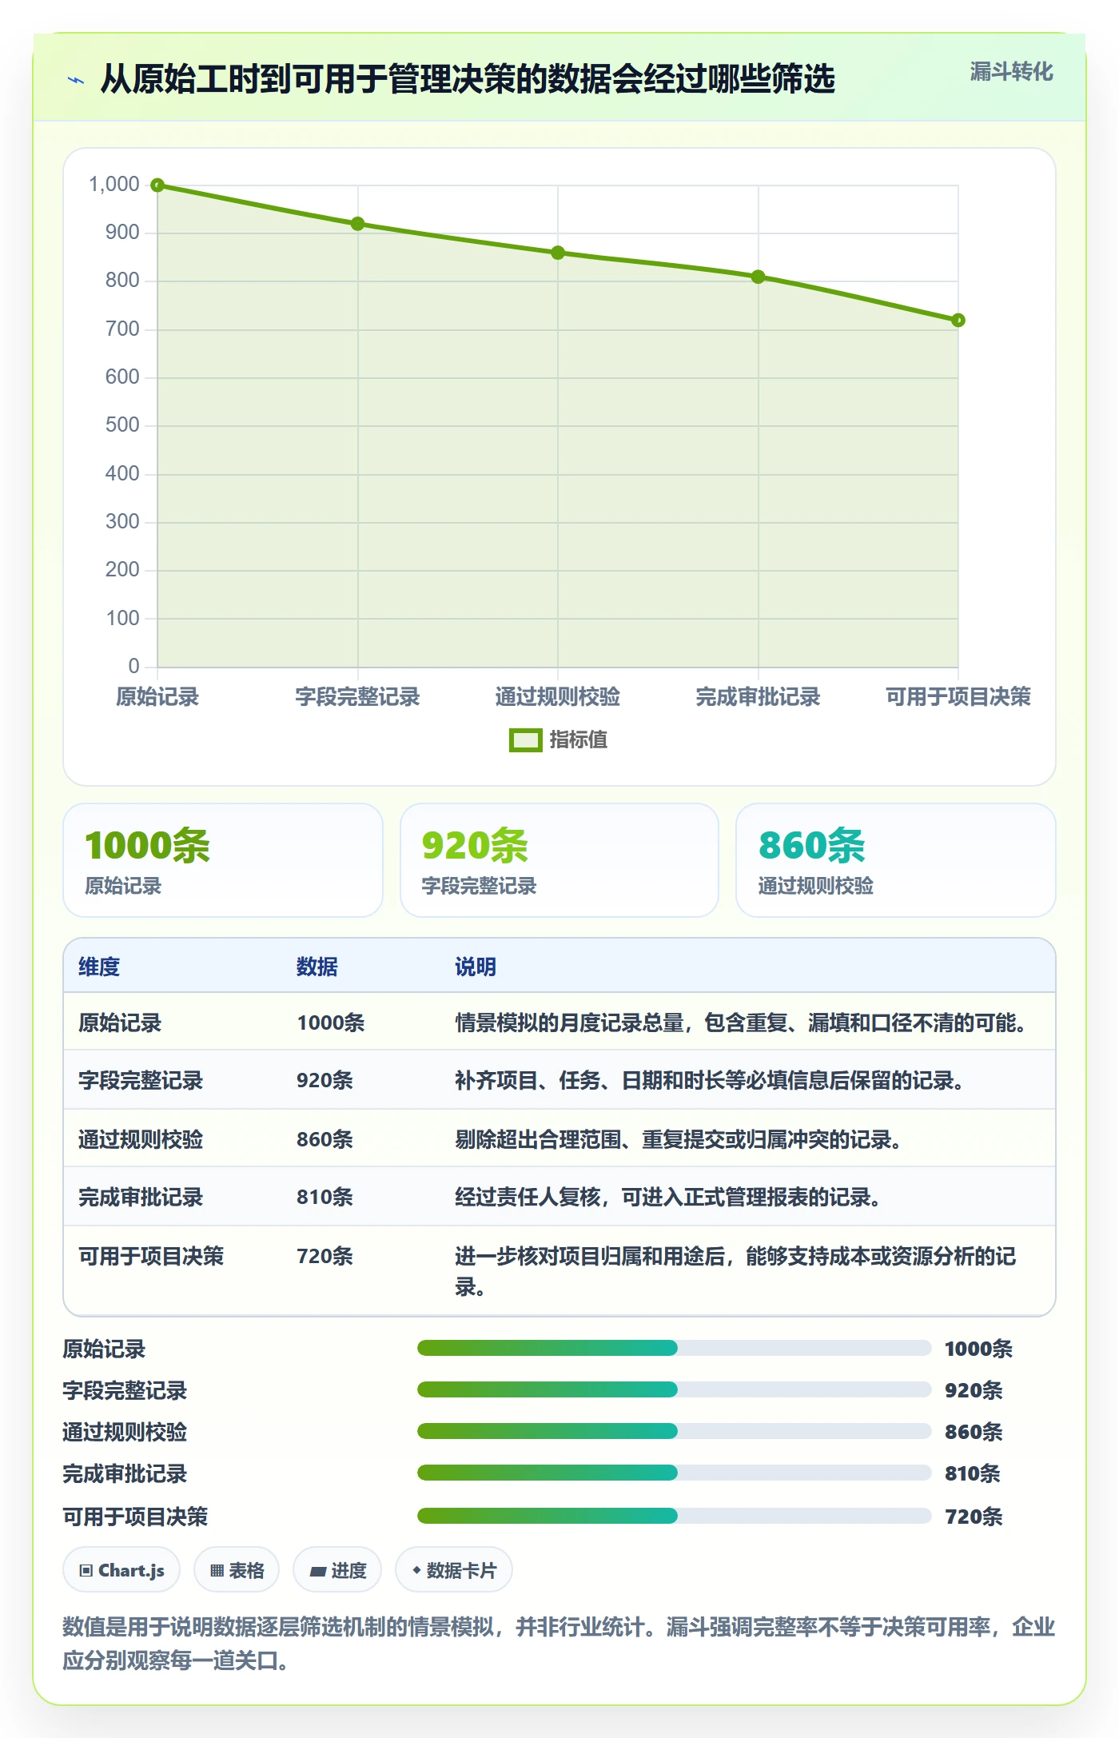1119x1738 pixels.
Task: Click the 维度 table column header
Action: coord(99,967)
